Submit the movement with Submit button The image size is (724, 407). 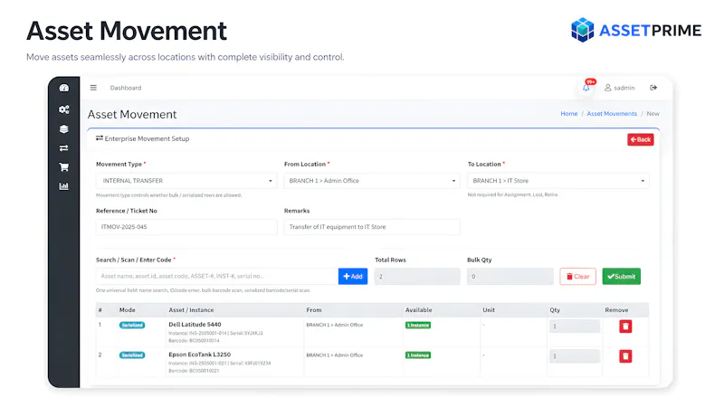coord(622,277)
